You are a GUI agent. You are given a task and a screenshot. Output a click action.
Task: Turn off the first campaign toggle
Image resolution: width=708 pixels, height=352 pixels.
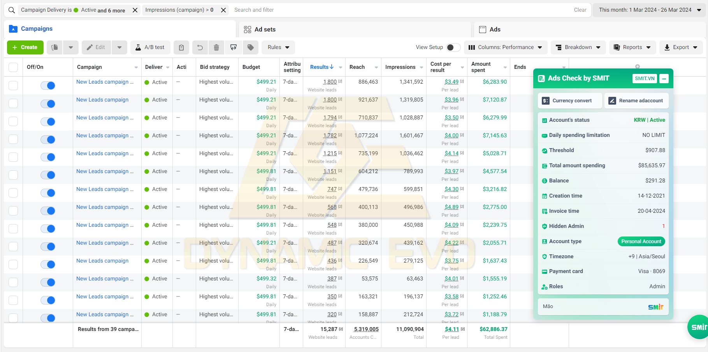click(x=48, y=86)
